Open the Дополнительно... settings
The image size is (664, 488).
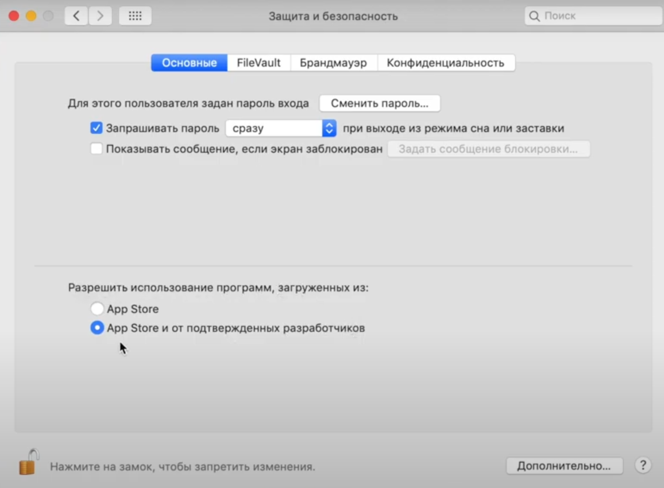(x=563, y=466)
